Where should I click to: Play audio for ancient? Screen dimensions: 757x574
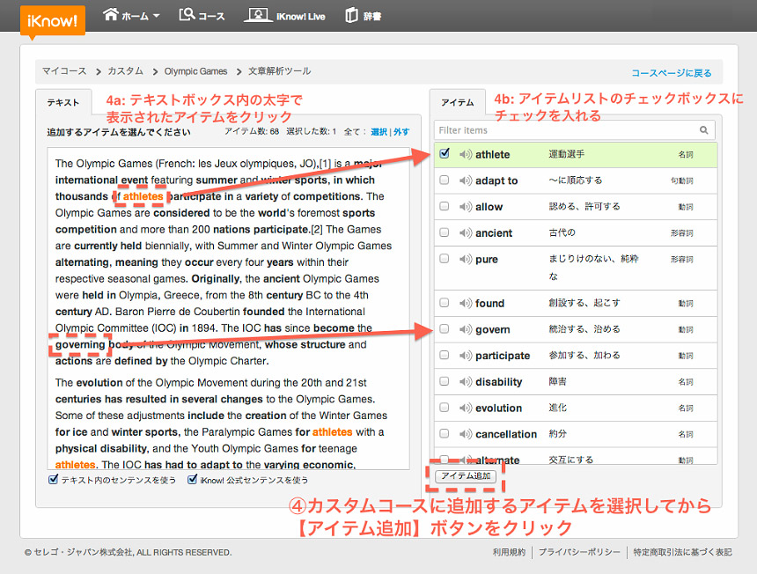tap(466, 232)
